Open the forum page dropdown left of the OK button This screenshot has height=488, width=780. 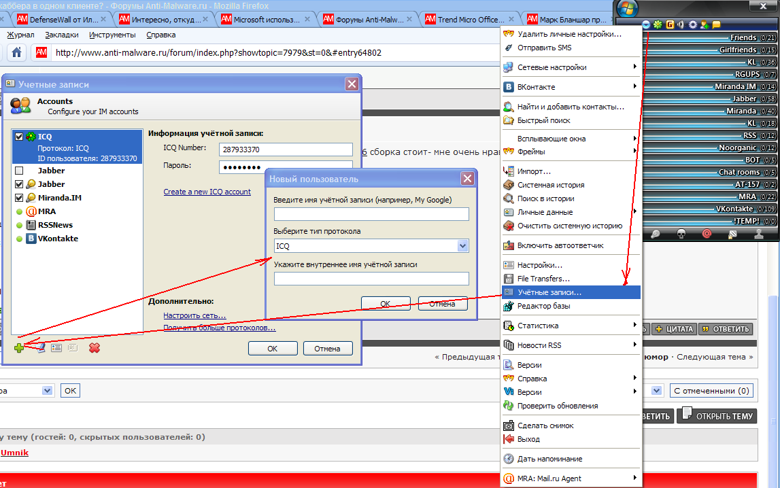(x=47, y=391)
